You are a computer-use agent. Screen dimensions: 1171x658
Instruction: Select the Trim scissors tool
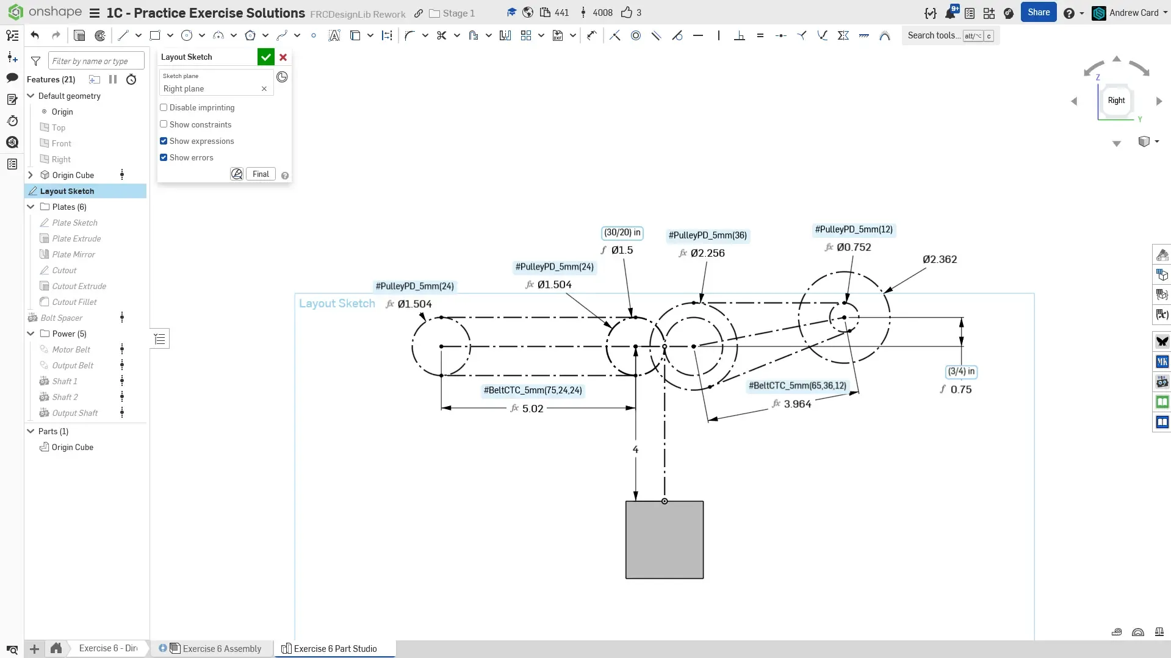point(442,35)
